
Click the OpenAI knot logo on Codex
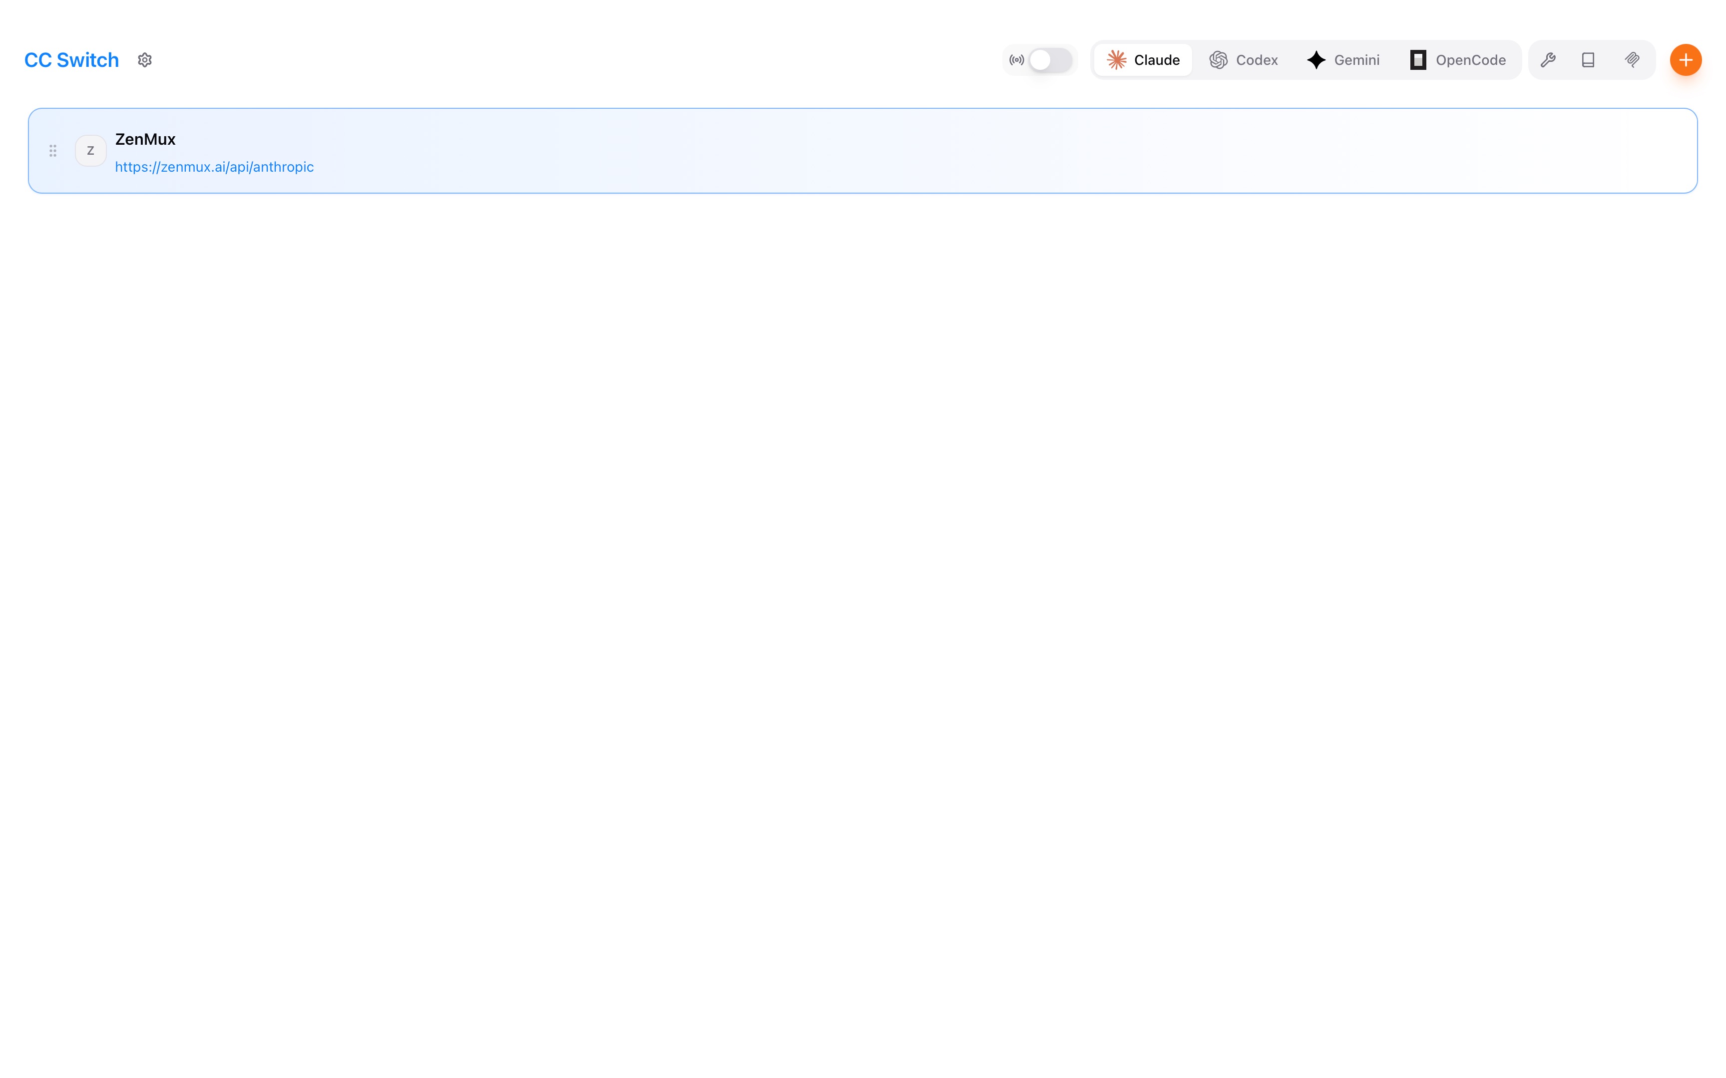coord(1218,60)
